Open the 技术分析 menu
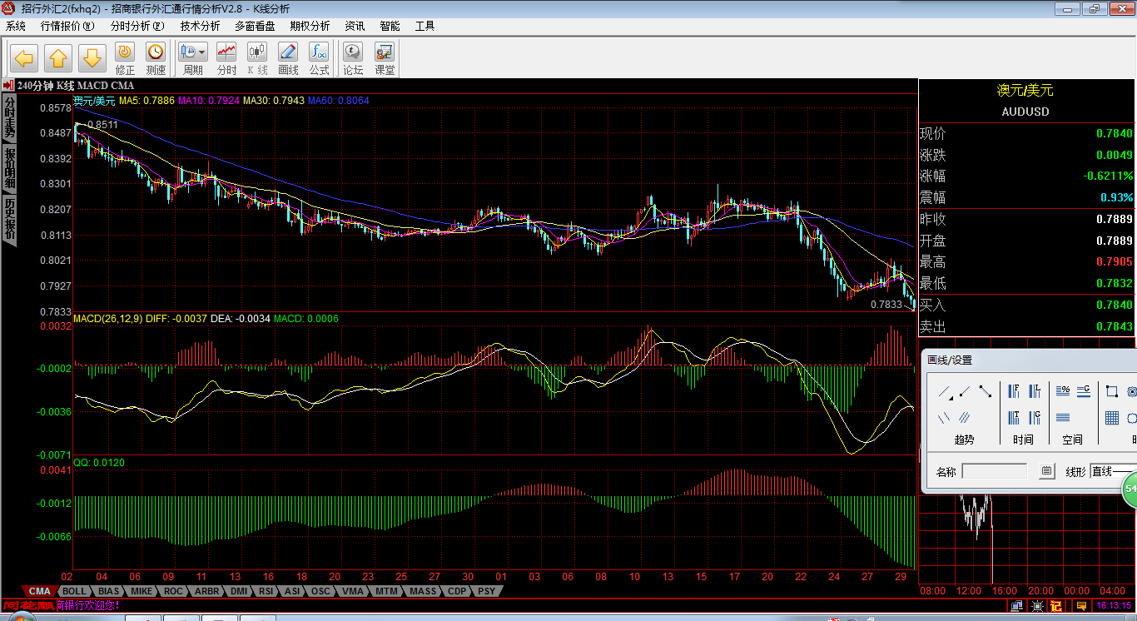1137x621 pixels. (x=200, y=26)
